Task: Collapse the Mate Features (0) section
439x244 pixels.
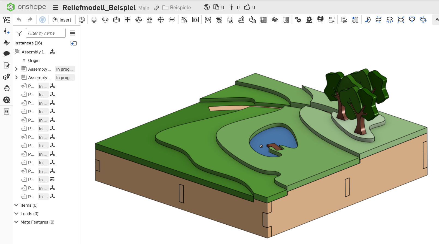Action: coord(16,222)
